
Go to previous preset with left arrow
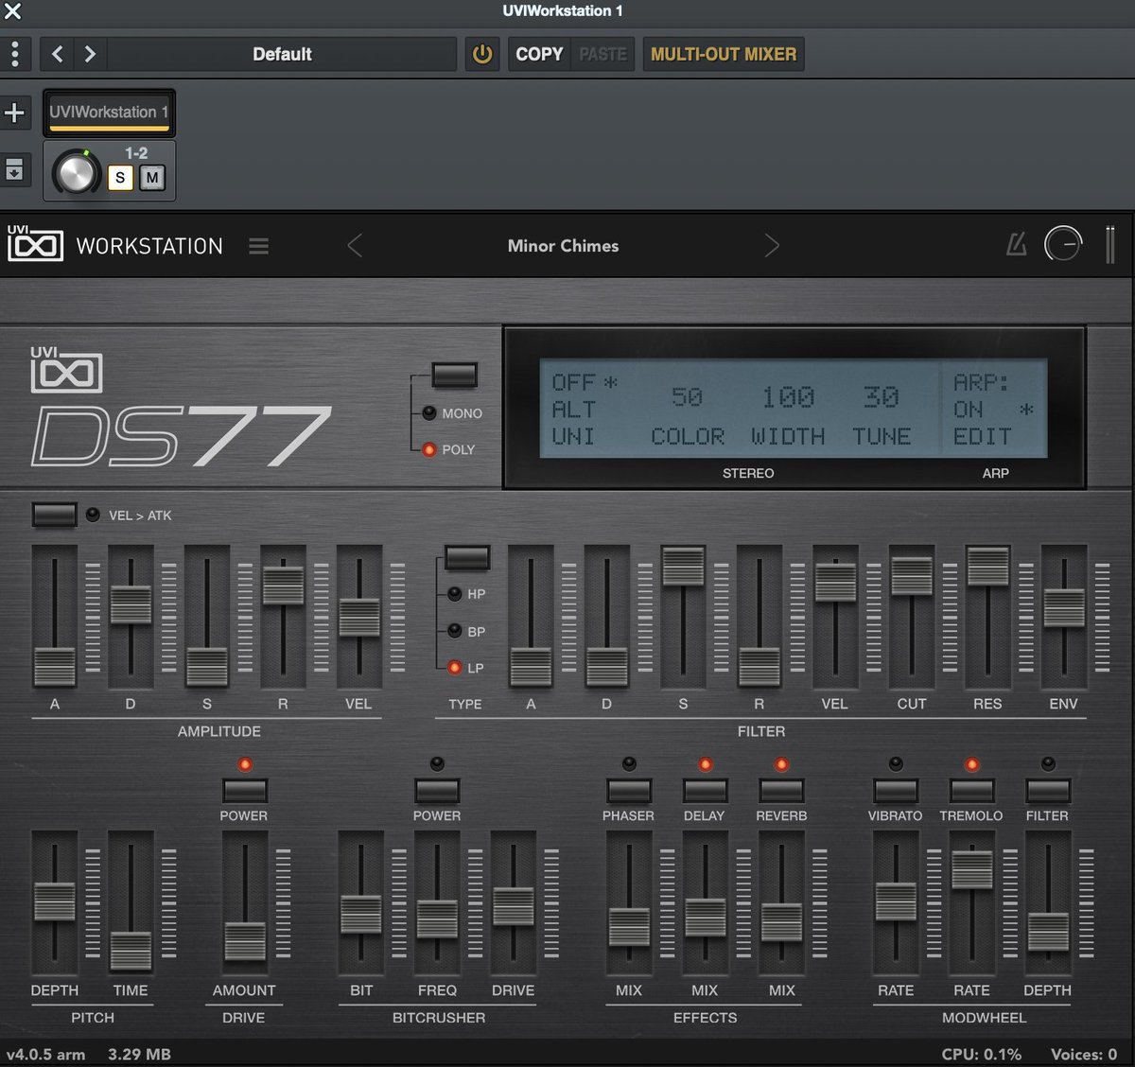58,54
